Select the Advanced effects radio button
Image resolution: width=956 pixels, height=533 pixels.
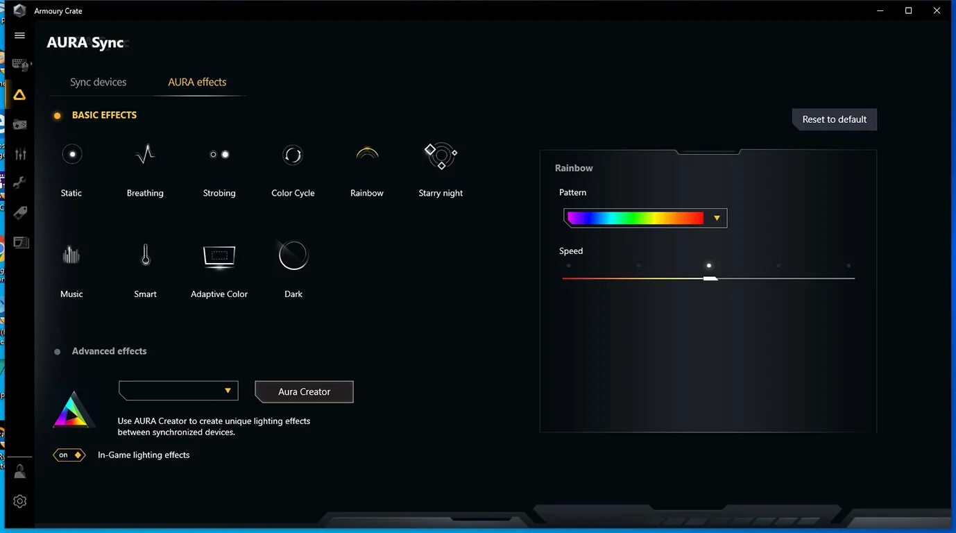pos(57,352)
